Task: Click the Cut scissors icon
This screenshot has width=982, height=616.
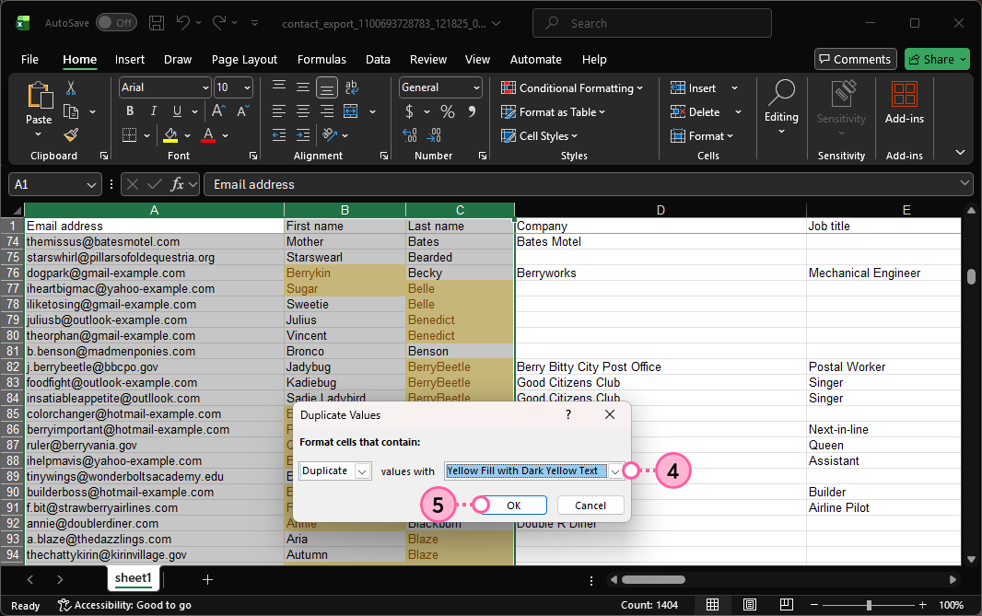Action: (71, 88)
